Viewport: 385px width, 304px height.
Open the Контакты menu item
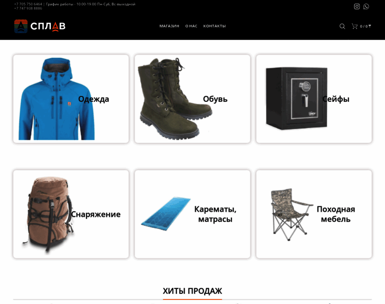pyautogui.click(x=214, y=26)
